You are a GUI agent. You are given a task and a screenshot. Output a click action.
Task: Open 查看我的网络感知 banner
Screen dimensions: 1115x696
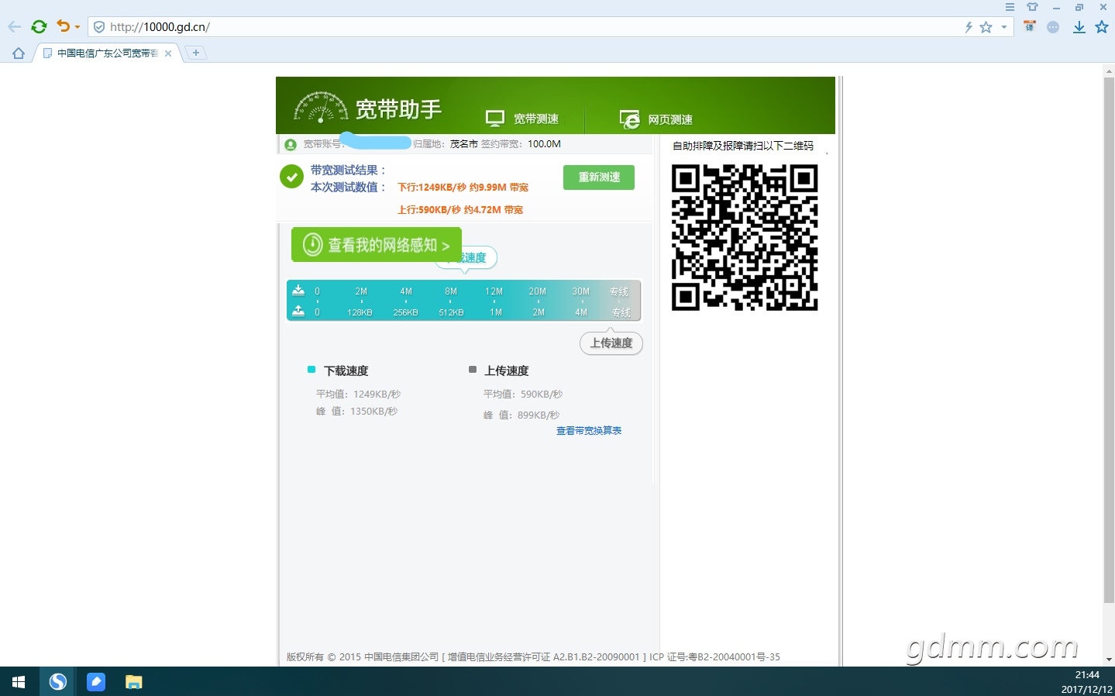(x=377, y=245)
